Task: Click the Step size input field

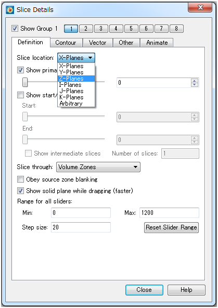Action: point(81,227)
